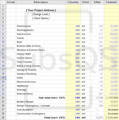
Task: Select row header 19
Action: [3, 78]
